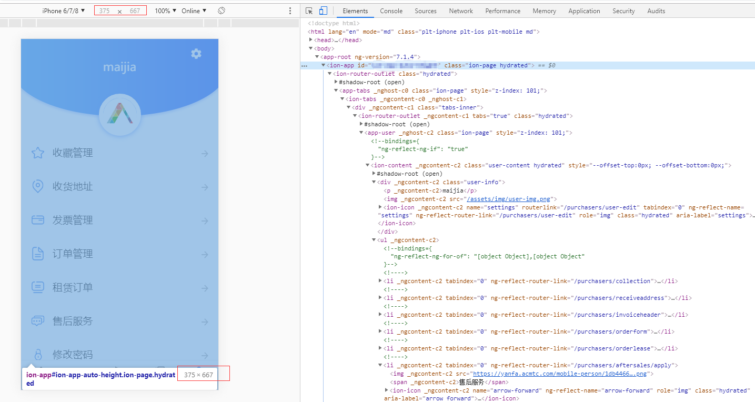Open the iPhone 6/7/8 device dropdown
This screenshot has height=402, width=755.
pos(64,11)
